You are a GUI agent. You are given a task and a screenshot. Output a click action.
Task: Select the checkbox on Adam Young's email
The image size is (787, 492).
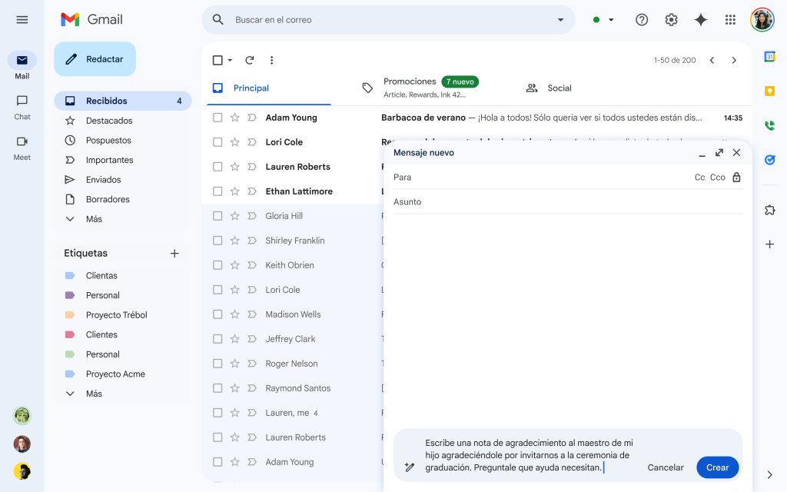(218, 117)
